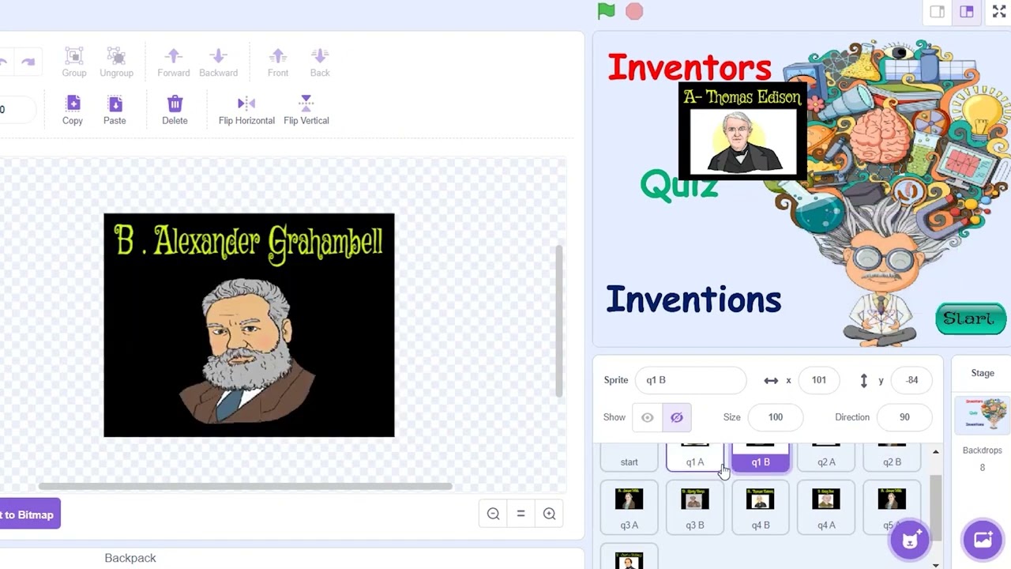Select the q3 B sprite
The image size is (1011, 569).
pyautogui.click(x=695, y=507)
